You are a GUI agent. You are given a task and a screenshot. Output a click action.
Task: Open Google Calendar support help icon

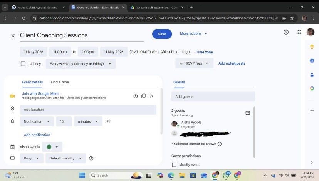point(286,32)
